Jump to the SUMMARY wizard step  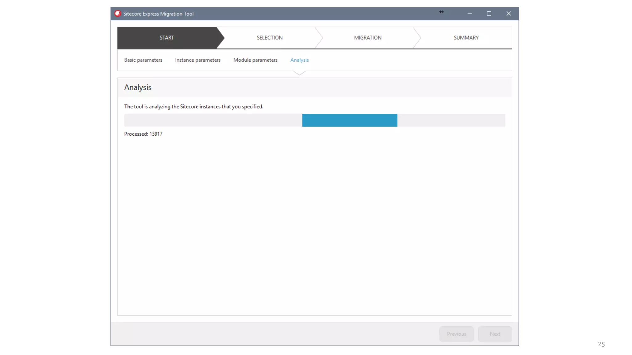pyautogui.click(x=466, y=38)
